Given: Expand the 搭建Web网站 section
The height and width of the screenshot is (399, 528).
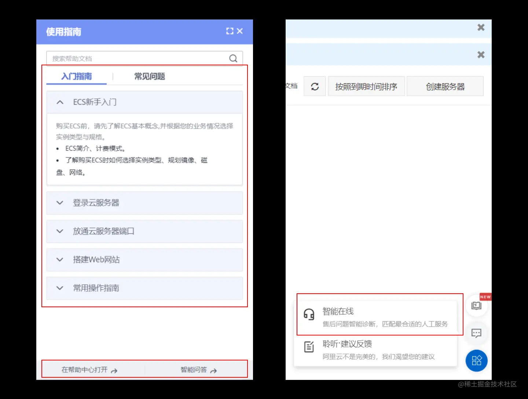Looking at the screenshot, I should 144,260.
